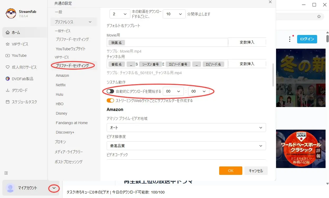This screenshot has height=198, width=329.
Task: Open HBO settings entry
Action: tap(60, 104)
